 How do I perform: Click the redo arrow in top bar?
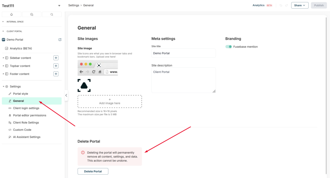point(286,5)
